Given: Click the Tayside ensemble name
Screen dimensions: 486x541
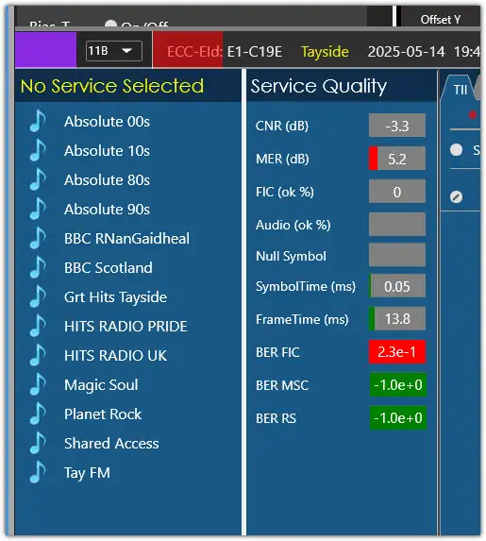Looking at the screenshot, I should [325, 52].
